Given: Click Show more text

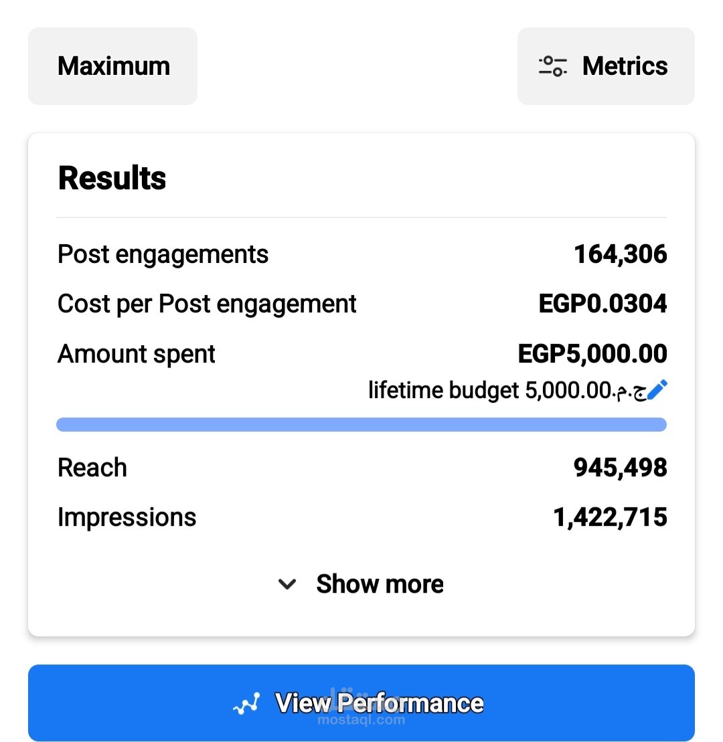Looking at the screenshot, I should pyautogui.click(x=380, y=583).
